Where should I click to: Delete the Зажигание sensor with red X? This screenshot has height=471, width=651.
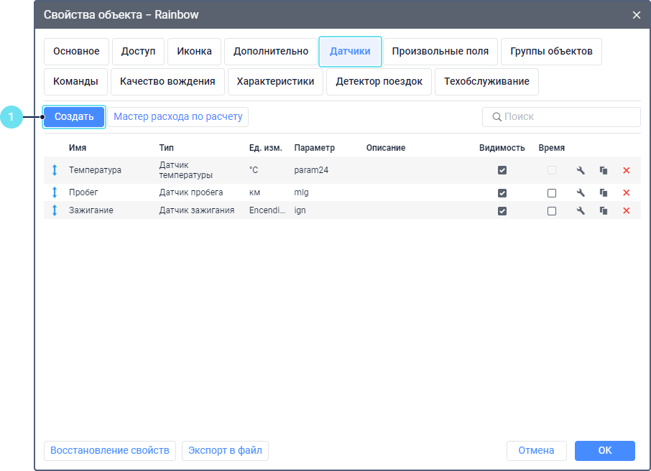[x=626, y=211]
